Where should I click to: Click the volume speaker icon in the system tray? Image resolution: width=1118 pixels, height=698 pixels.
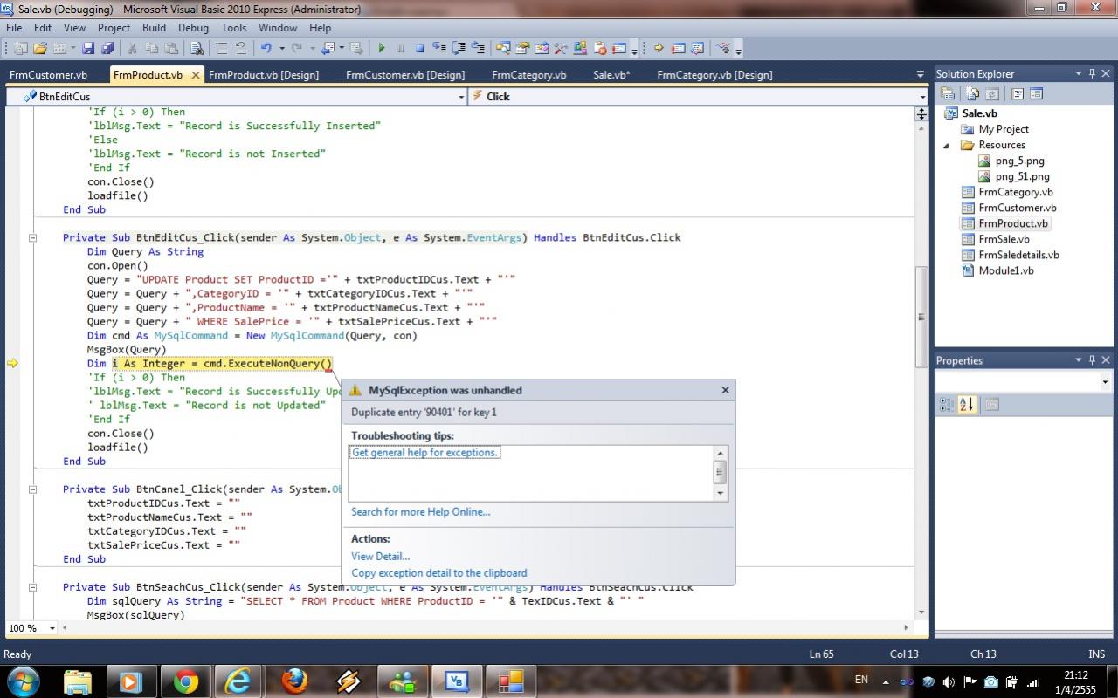[x=949, y=682]
